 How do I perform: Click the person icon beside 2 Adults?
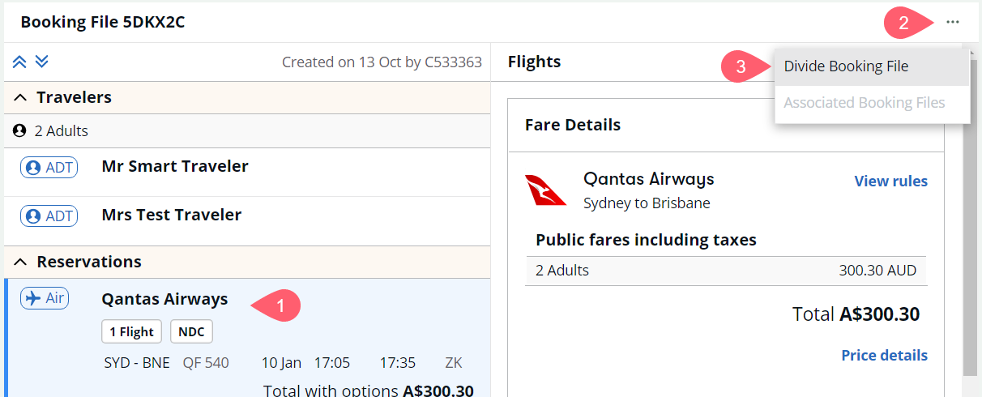[x=19, y=130]
